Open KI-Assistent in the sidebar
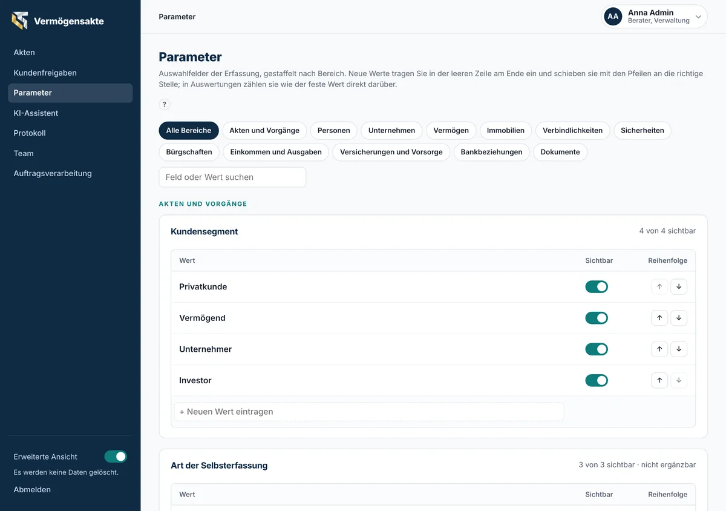726x511 pixels. click(x=70, y=113)
